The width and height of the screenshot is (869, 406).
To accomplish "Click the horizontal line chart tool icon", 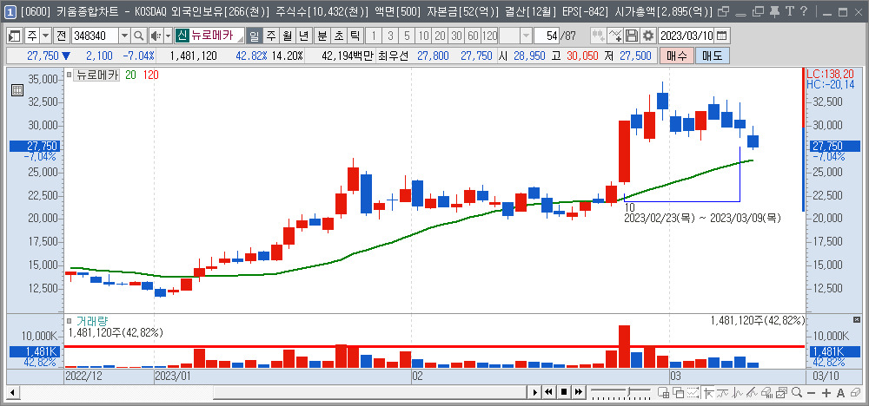I will (x=722, y=392).
